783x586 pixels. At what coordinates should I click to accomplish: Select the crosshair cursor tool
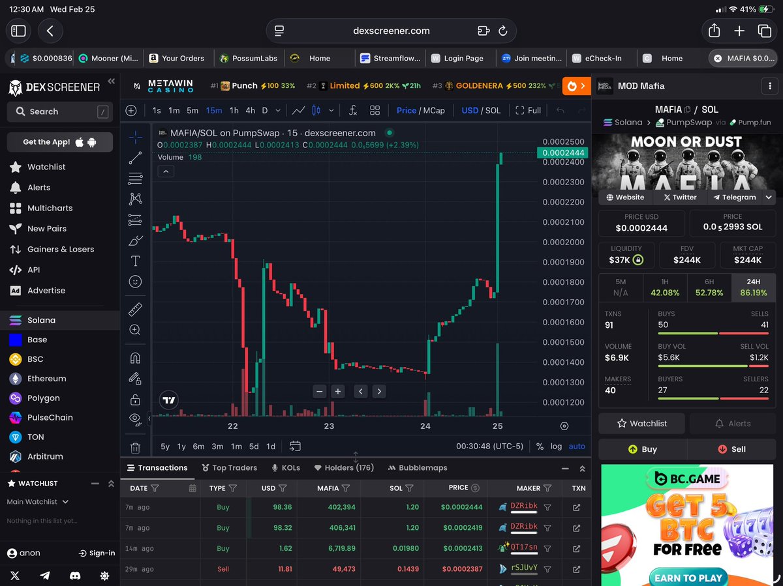135,137
